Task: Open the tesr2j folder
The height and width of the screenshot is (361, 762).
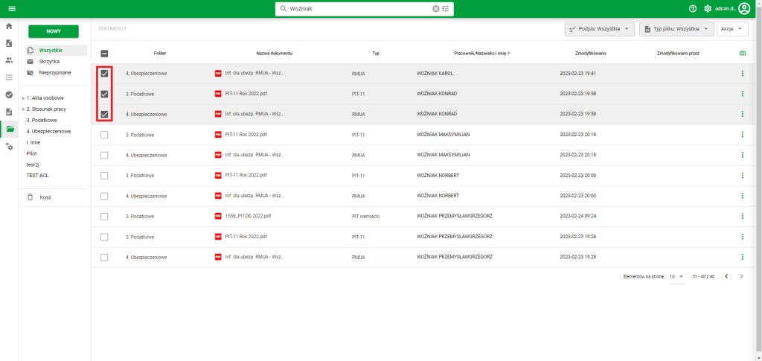Action: point(33,164)
